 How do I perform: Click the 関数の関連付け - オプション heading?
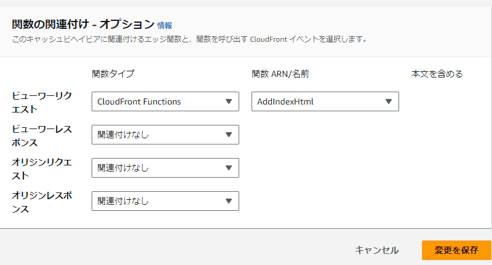pos(82,25)
